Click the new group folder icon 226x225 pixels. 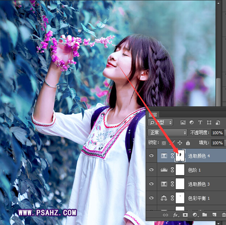point(204,215)
